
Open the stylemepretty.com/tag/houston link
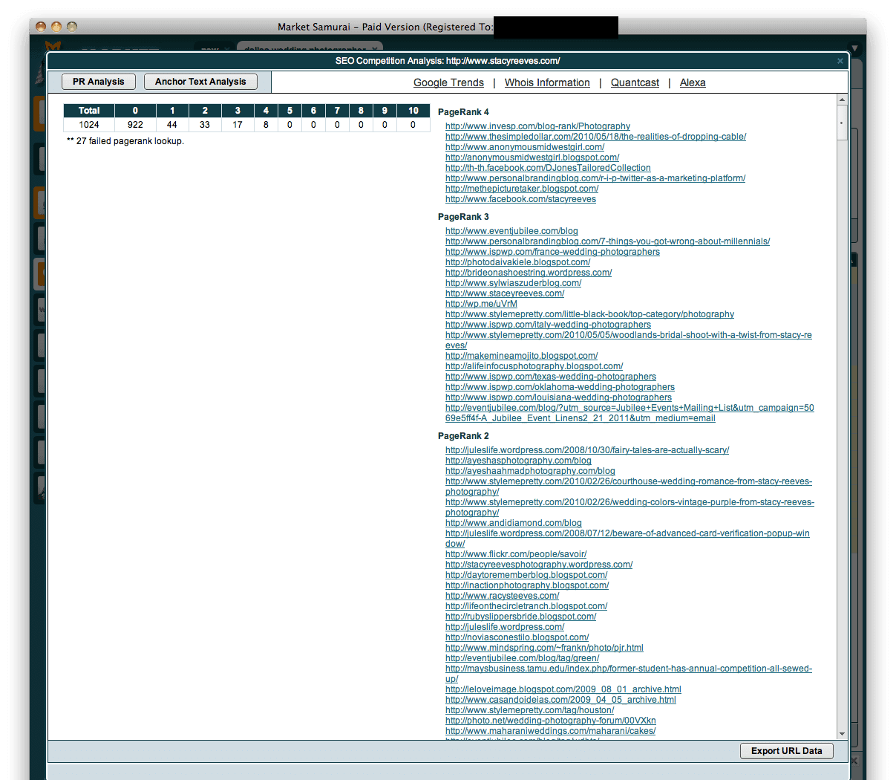pos(529,710)
